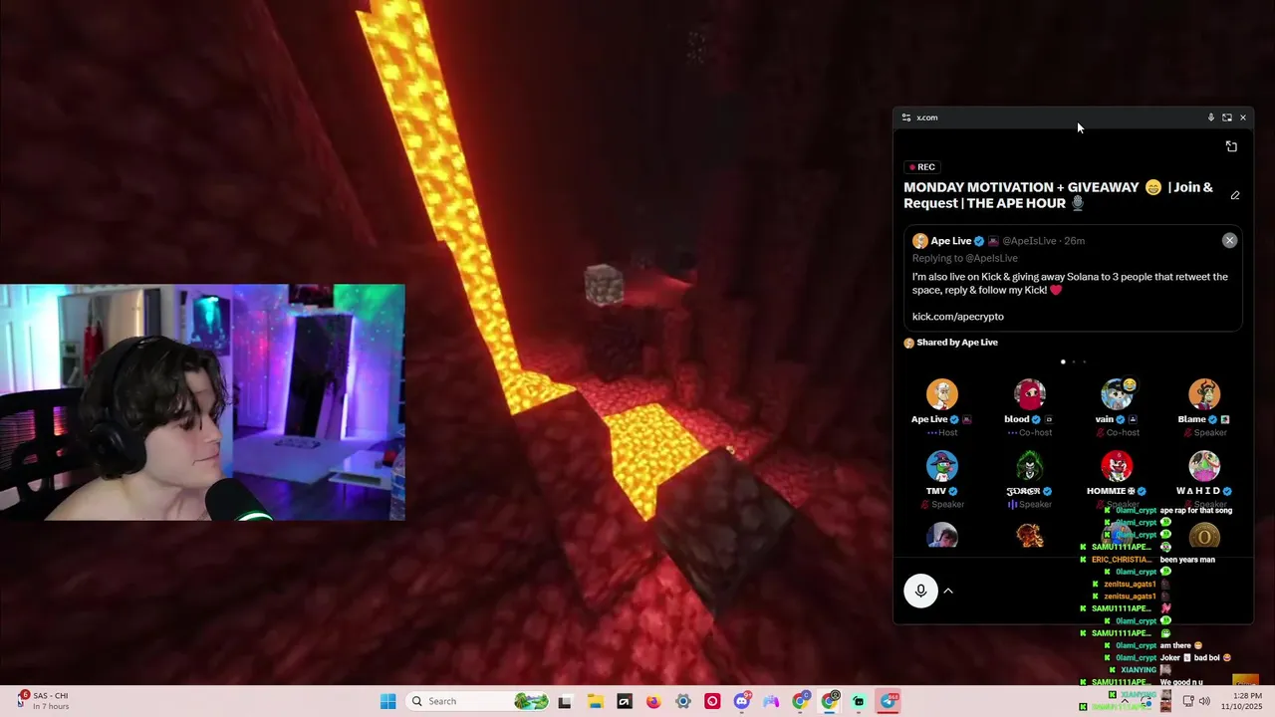This screenshot has width=1275, height=717.
Task: Click the microphone permission icon in title bar
Action: tap(1211, 118)
